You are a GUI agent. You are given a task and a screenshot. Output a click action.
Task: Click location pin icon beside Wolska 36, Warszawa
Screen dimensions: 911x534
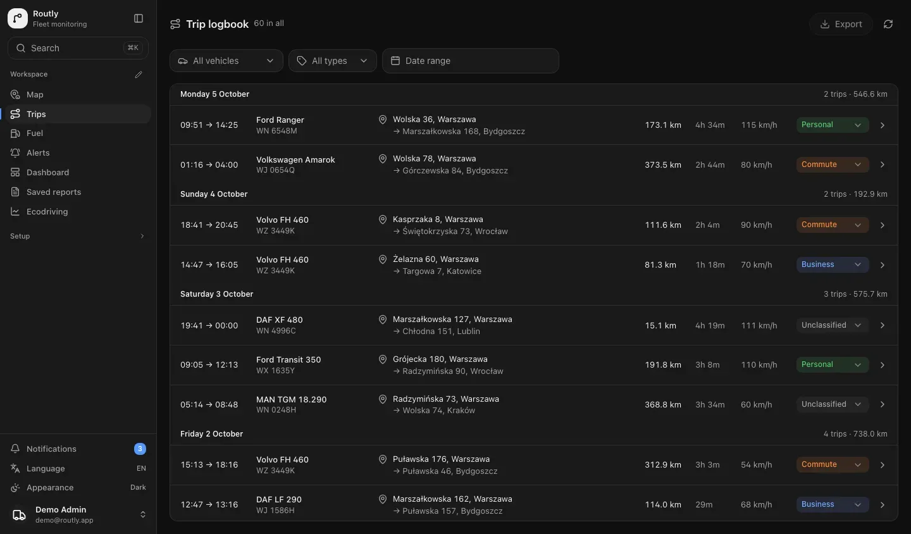pyautogui.click(x=383, y=120)
